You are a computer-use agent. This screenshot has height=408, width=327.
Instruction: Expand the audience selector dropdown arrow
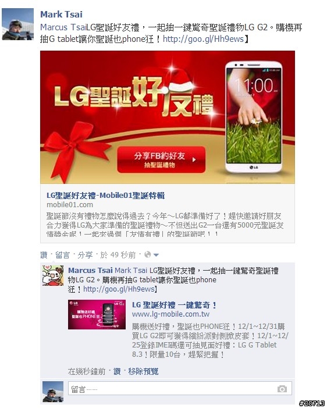pos(156,255)
